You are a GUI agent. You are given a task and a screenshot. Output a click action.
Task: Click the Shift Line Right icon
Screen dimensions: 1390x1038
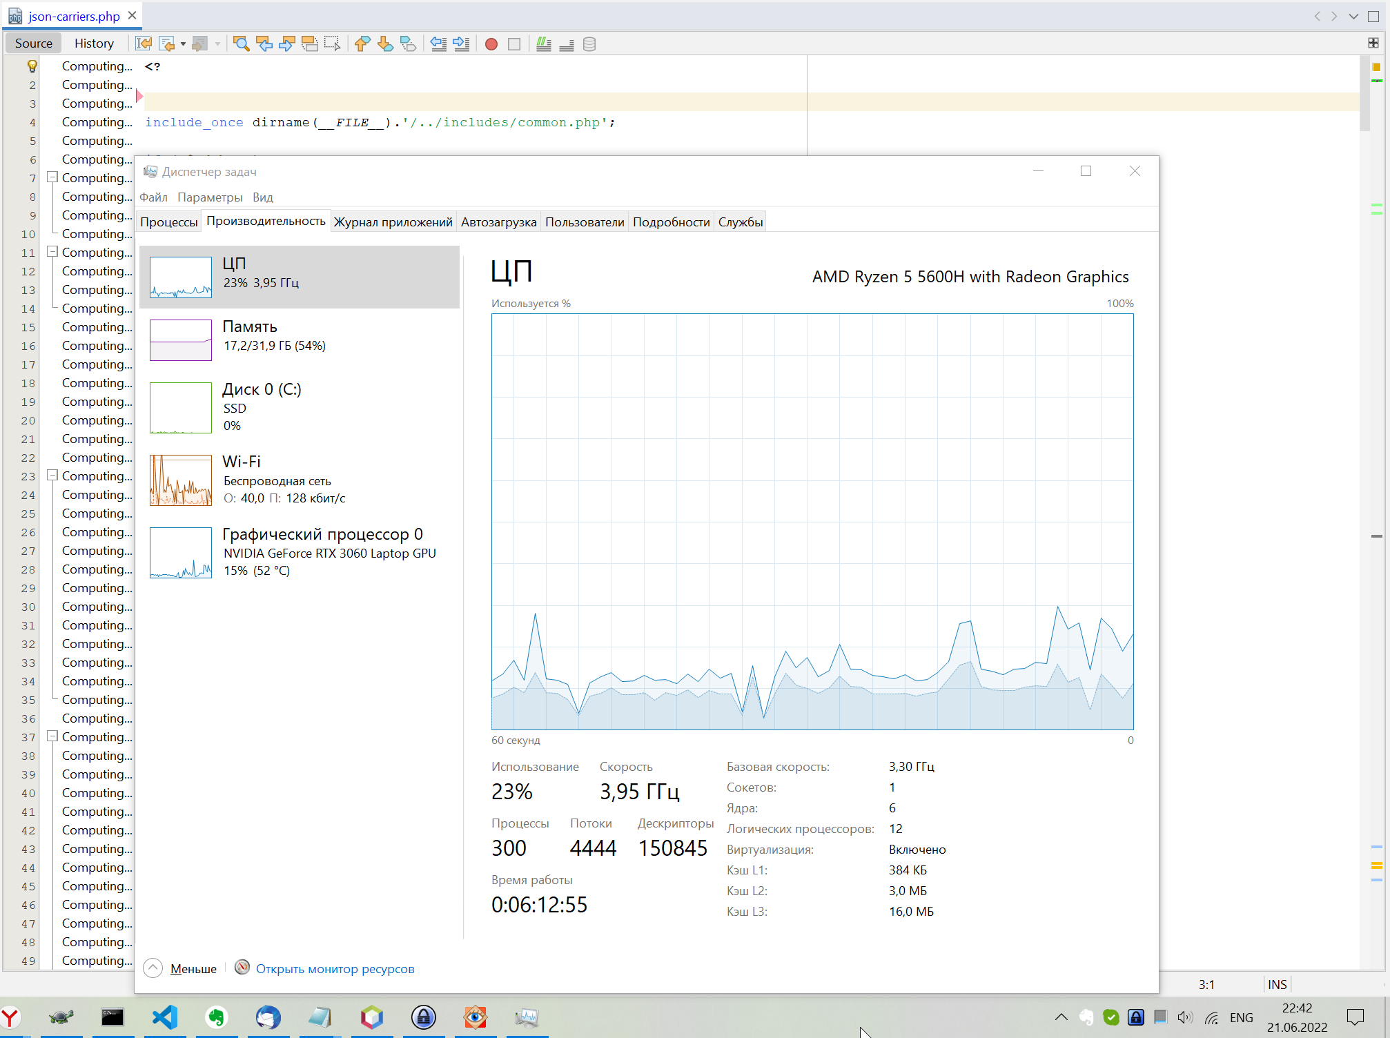tap(462, 43)
